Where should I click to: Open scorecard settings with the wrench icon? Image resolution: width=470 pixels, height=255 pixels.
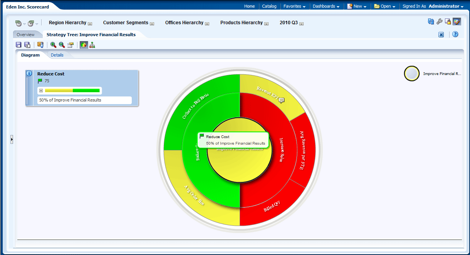tap(439, 22)
